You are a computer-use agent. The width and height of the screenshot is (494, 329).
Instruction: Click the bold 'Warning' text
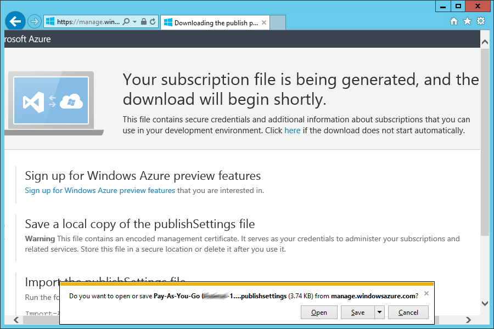coord(40,239)
